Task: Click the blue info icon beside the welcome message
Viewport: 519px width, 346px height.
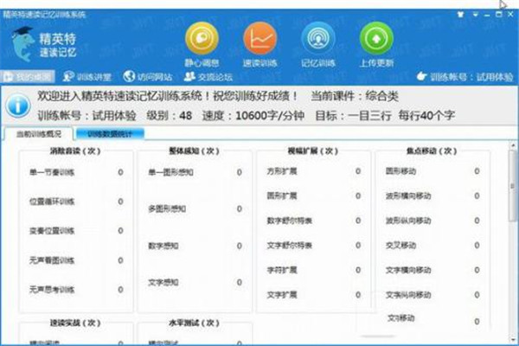Action: 18,106
